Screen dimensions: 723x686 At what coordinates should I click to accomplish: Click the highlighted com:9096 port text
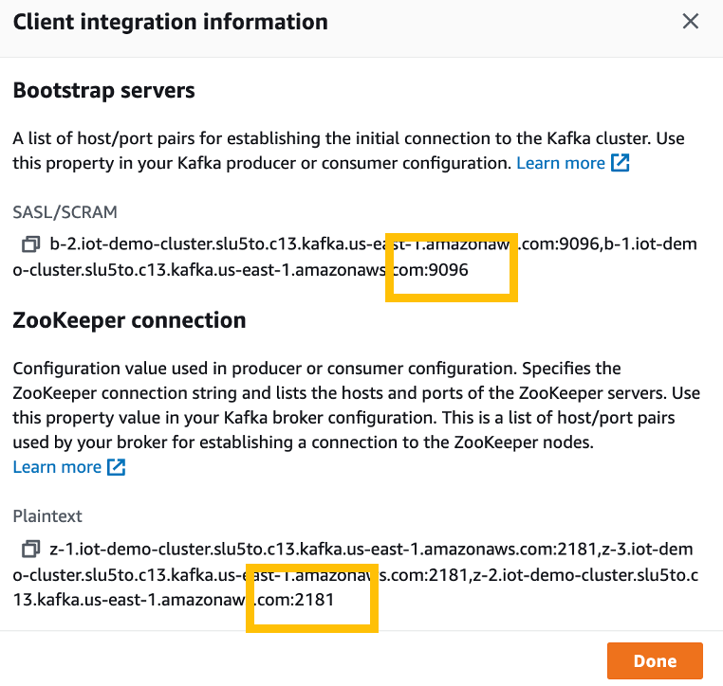click(x=430, y=270)
